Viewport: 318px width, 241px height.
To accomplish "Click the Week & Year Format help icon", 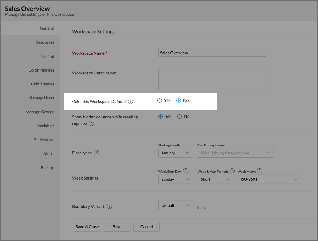I will pos(232,171).
